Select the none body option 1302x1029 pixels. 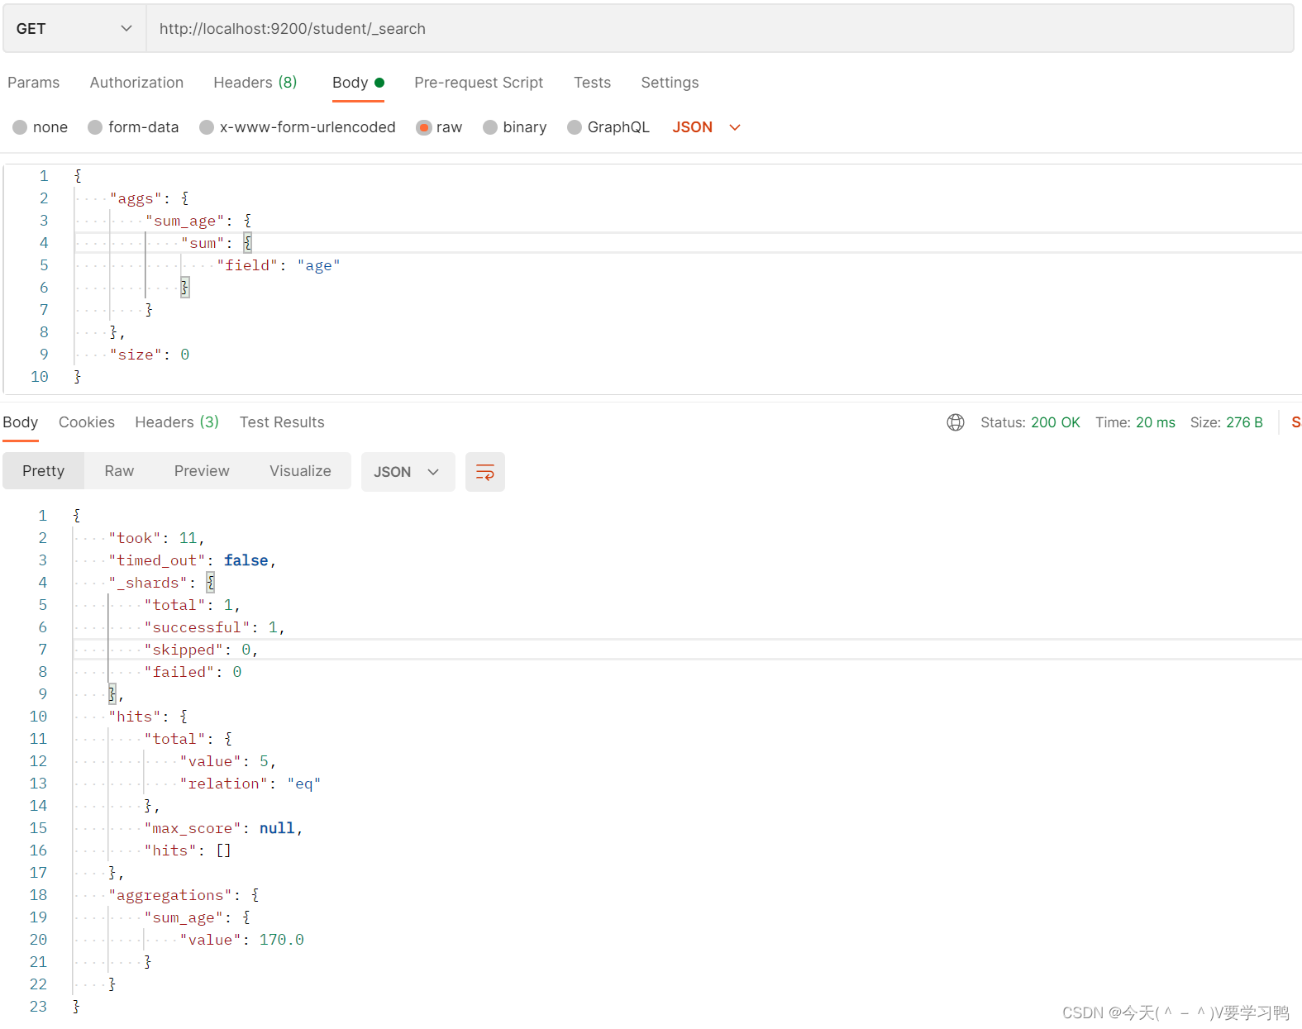(x=41, y=127)
